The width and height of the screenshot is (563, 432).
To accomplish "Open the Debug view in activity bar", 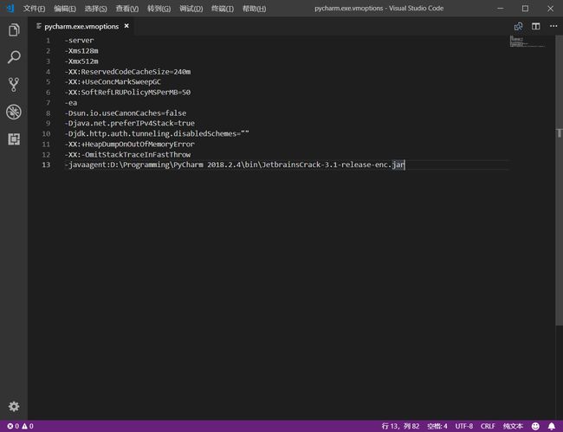I will (x=14, y=112).
